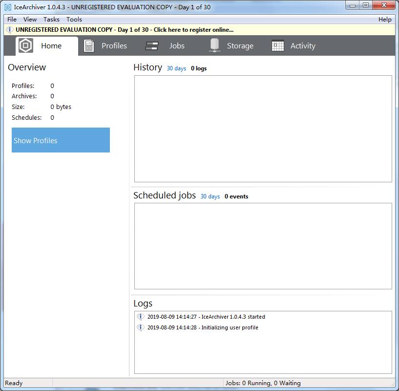Click the Home hexagon icon
399x391 pixels.
[25, 46]
